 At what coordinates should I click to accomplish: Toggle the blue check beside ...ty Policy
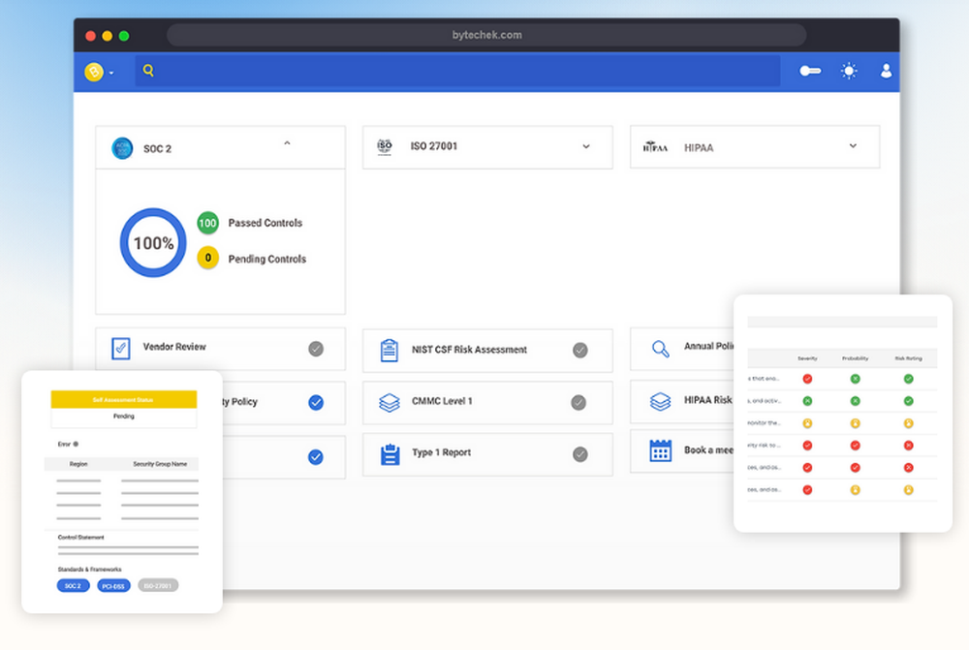click(x=316, y=403)
